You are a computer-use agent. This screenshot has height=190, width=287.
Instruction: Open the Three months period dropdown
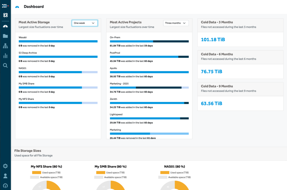pyautogui.click(x=176, y=23)
